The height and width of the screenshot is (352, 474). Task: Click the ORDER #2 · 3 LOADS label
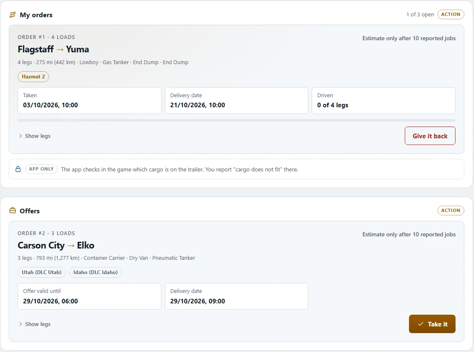click(46, 233)
